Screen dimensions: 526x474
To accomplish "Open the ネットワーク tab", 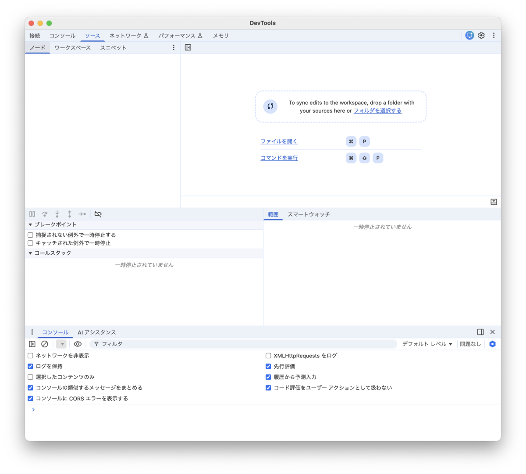I will [125, 36].
